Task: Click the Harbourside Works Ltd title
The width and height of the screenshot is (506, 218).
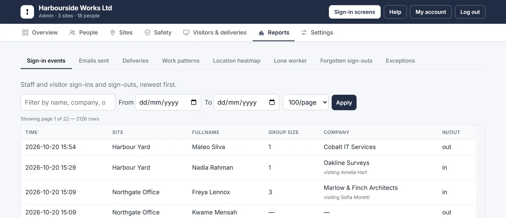Action: (x=75, y=8)
